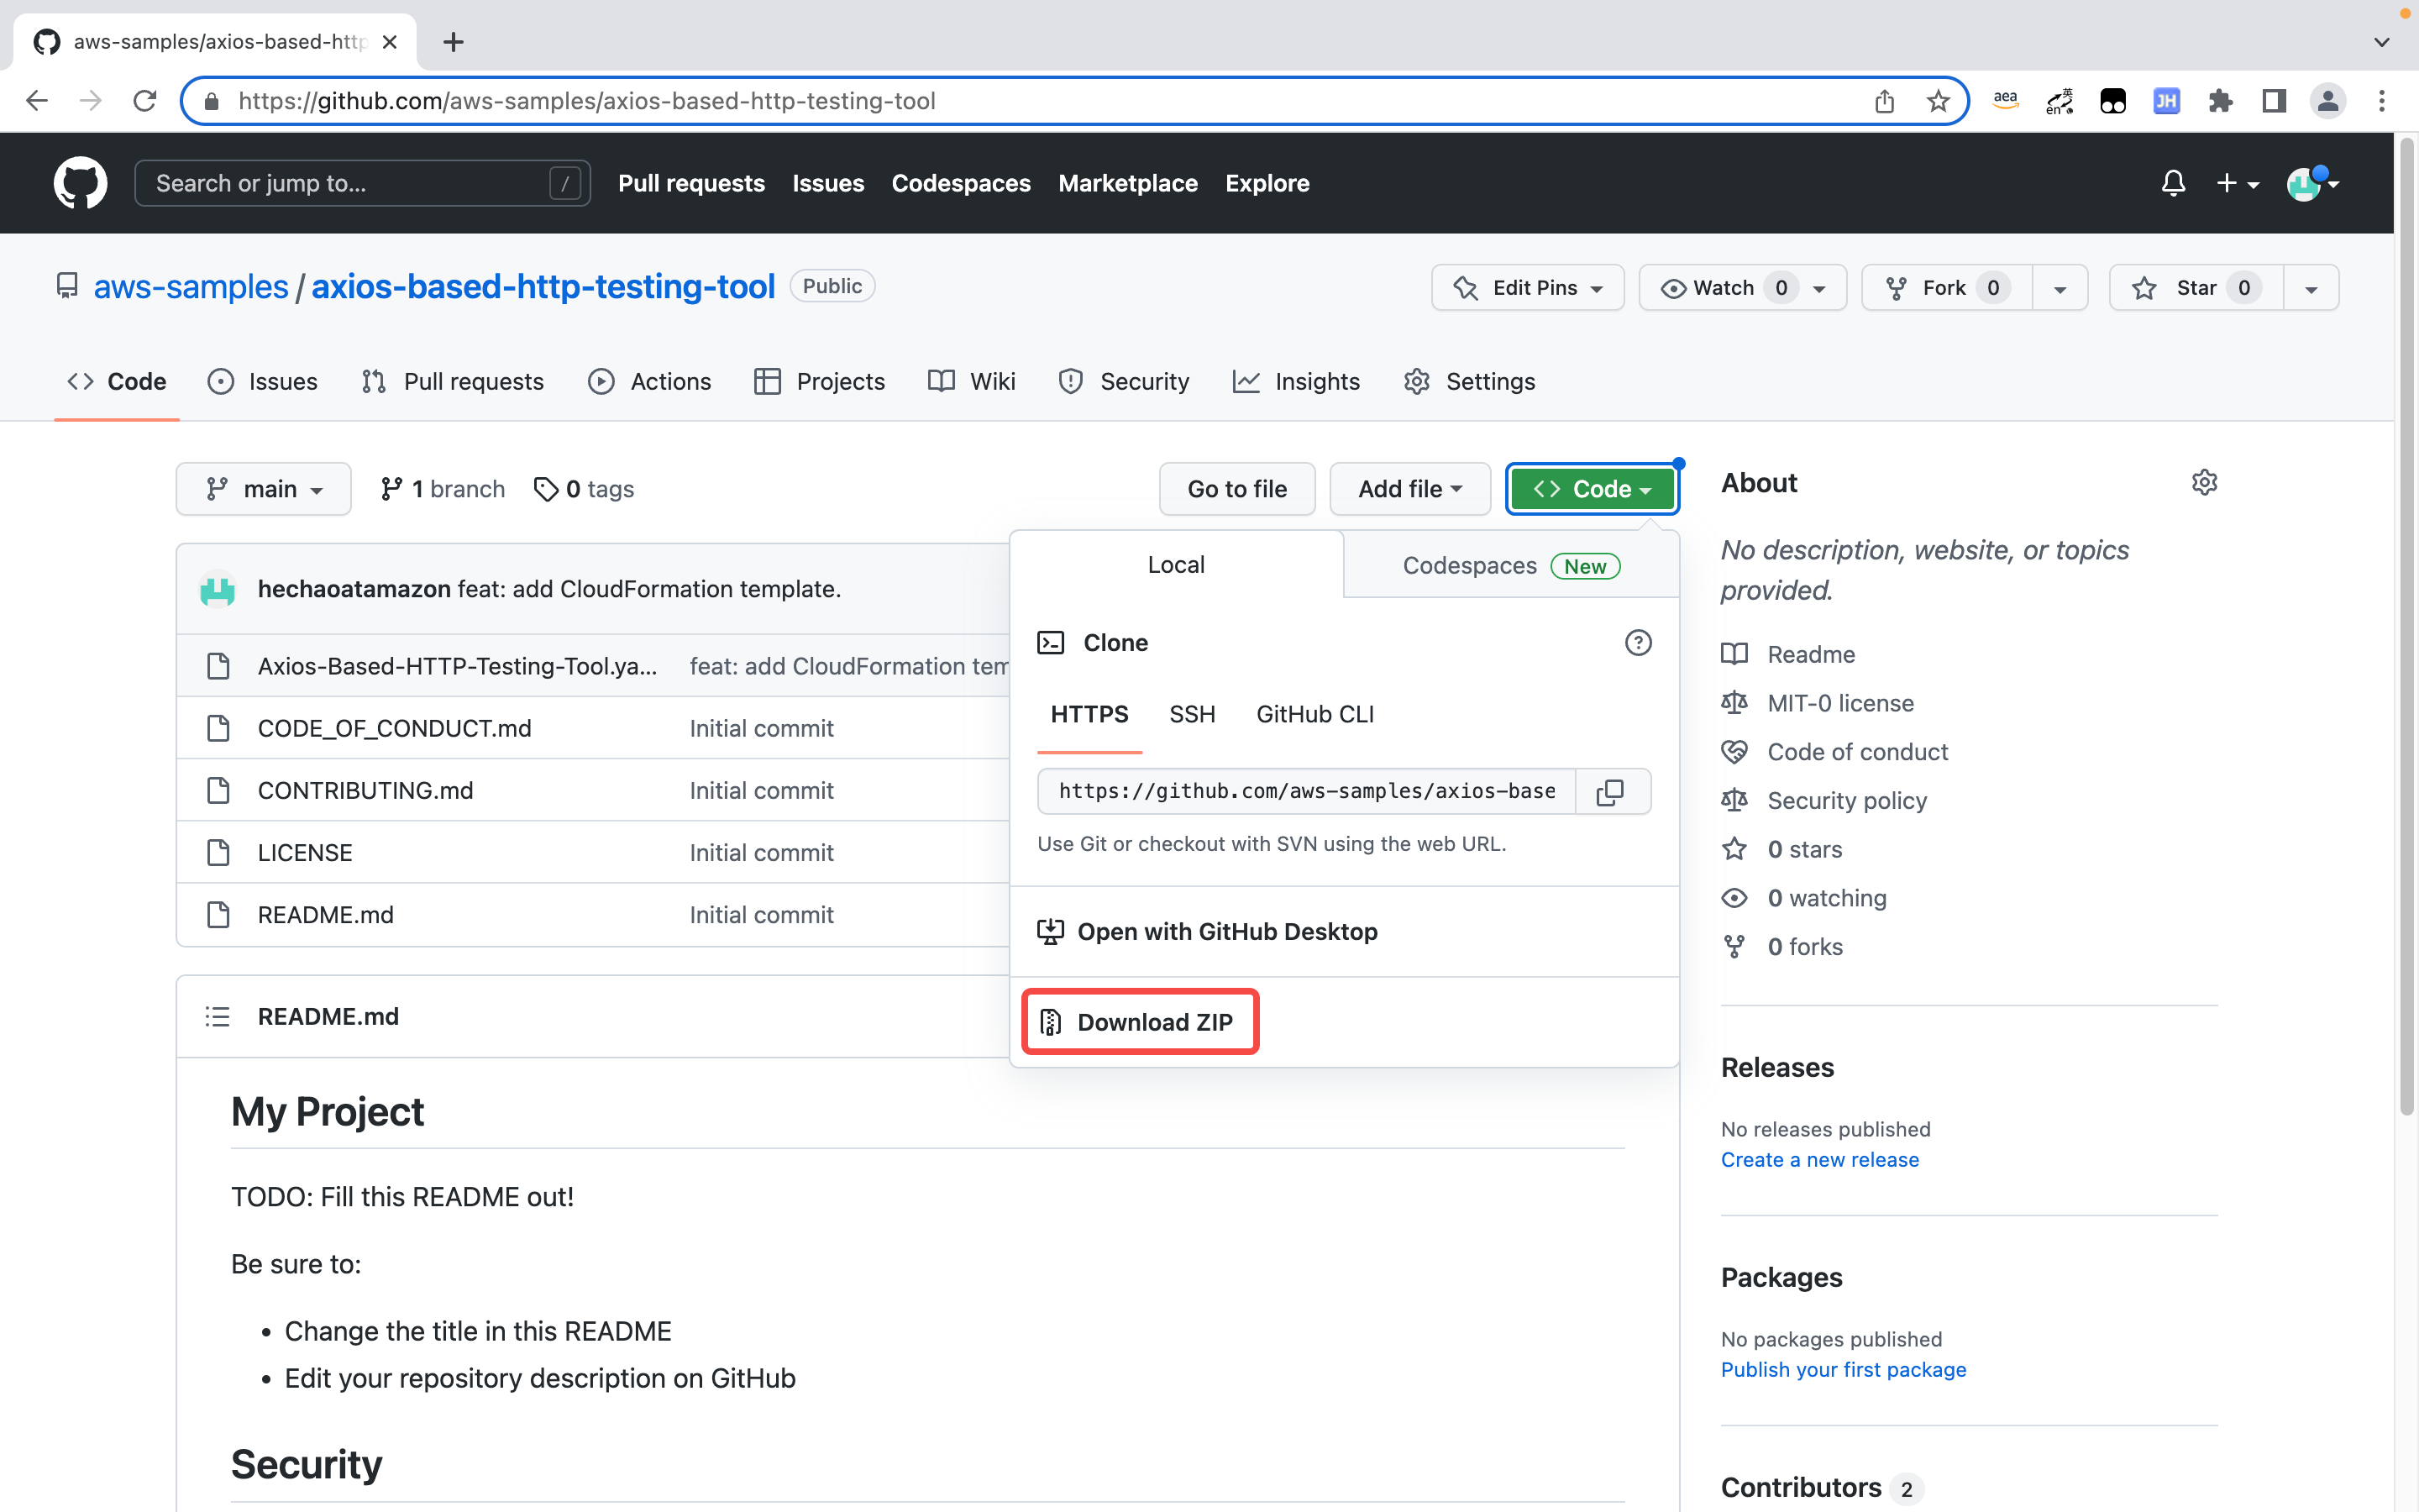
Task: Click the GitHub Octocat logo
Action: [80, 183]
